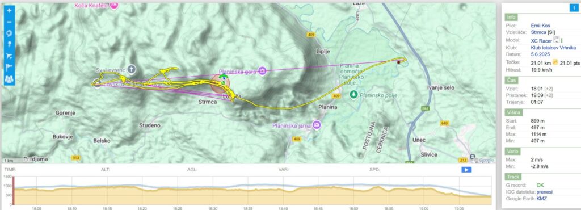
Task: Click the circular center-on-track map icon
Action: click(9, 33)
